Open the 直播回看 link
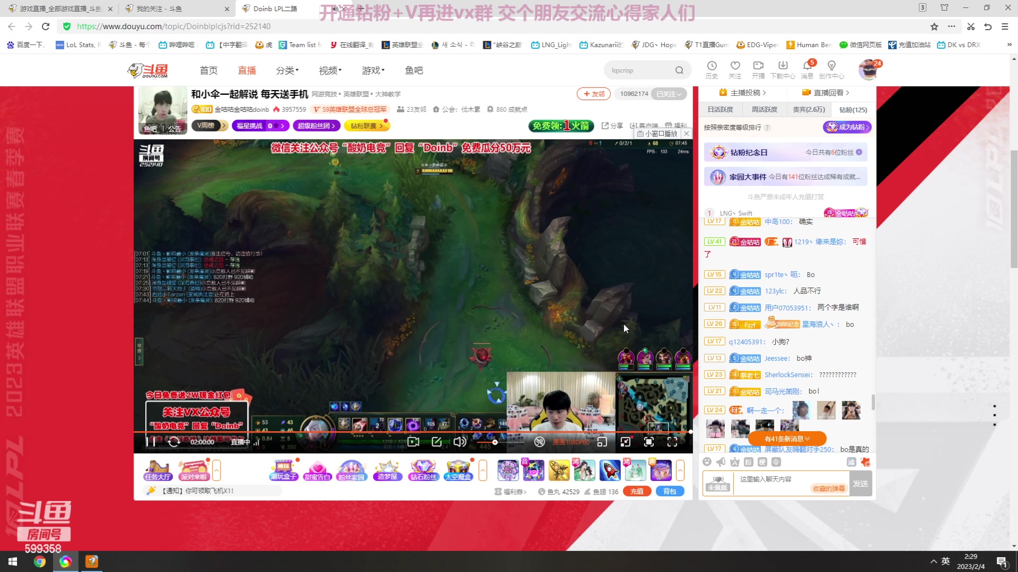Screen dimensions: 1018x572 tap(826, 93)
